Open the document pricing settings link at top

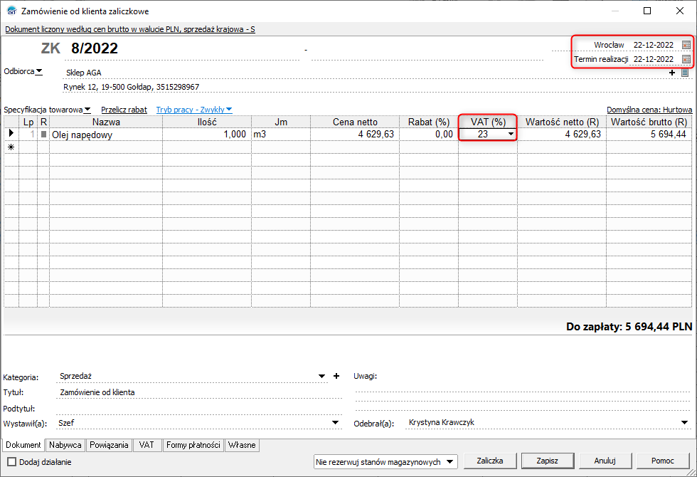[x=129, y=29]
